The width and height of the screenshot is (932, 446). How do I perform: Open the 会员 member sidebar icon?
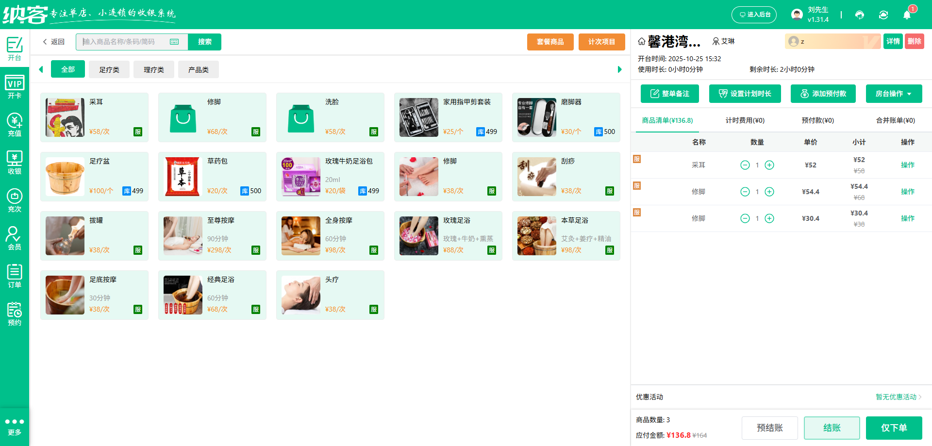pyautogui.click(x=15, y=238)
